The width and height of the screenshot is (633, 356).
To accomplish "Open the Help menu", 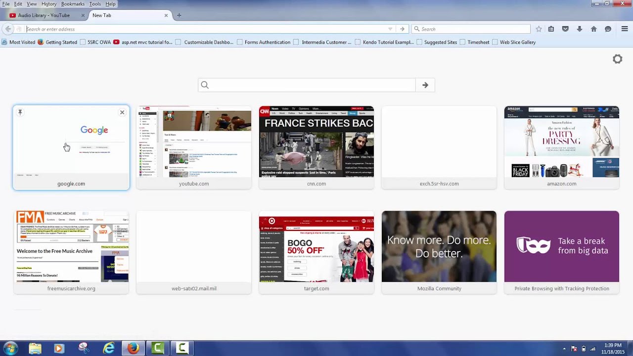I will click(110, 4).
